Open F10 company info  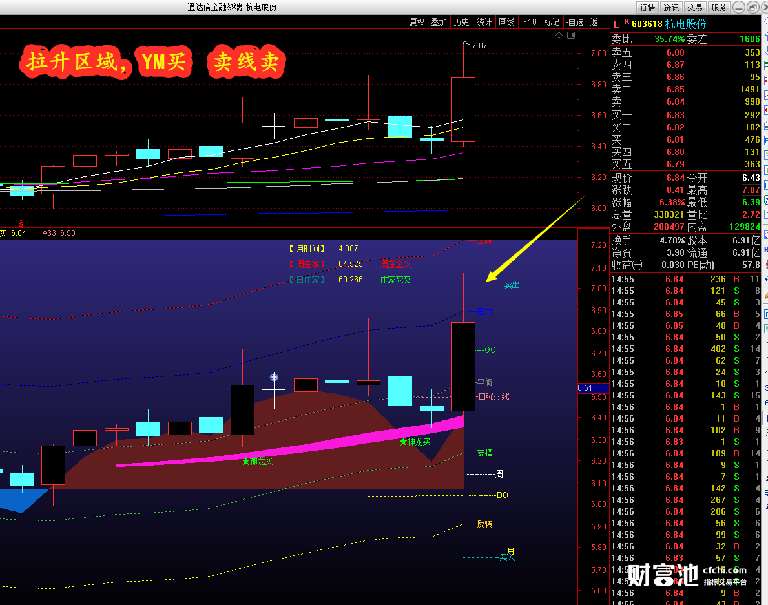click(x=530, y=22)
